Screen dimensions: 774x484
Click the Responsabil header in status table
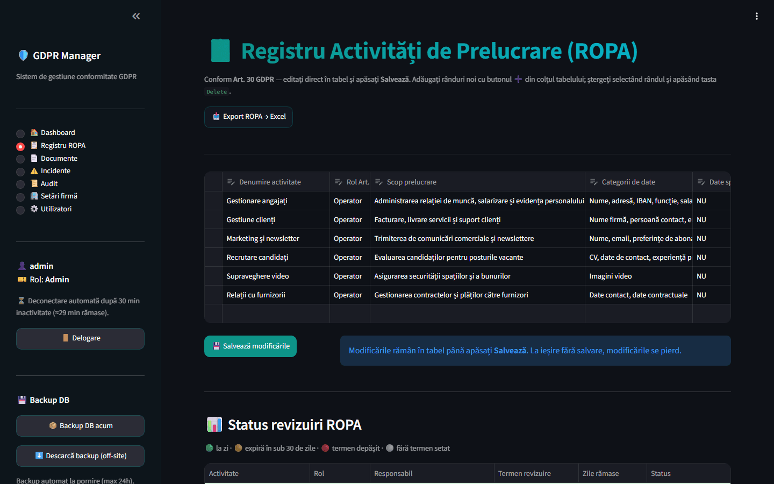[432, 473]
